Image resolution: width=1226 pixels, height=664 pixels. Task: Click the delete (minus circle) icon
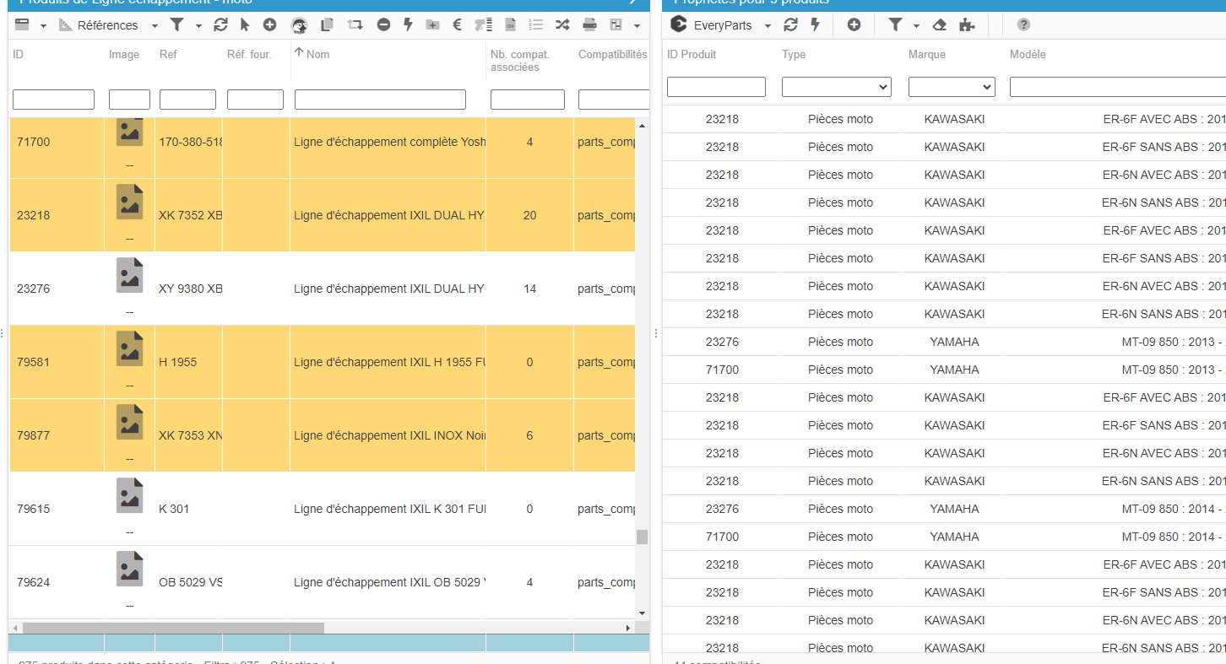click(x=383, y=25)
